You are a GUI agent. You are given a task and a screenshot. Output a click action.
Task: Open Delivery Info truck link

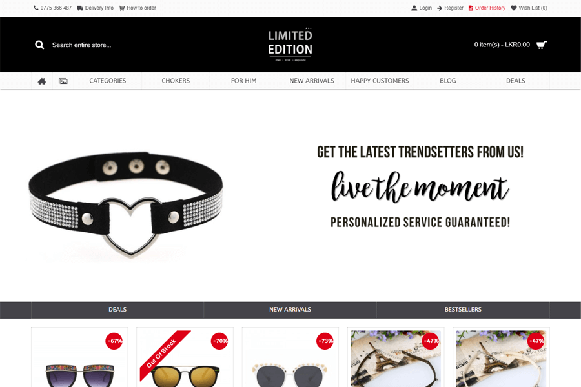click(x=96, y=8)
